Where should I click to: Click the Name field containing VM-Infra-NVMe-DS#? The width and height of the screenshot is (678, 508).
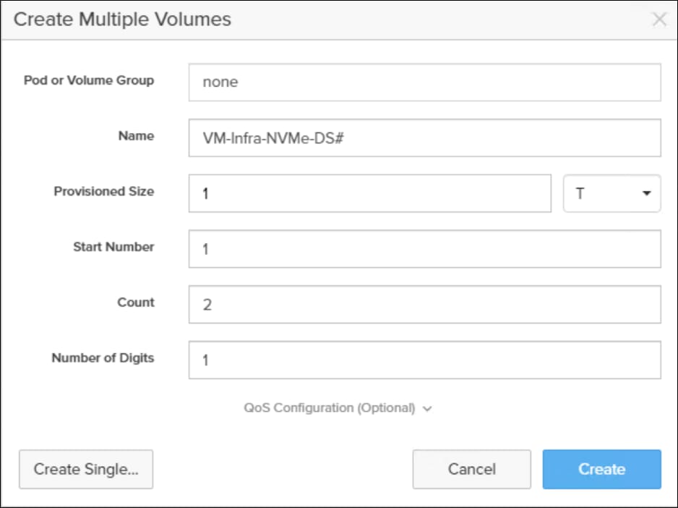point(425,137)
